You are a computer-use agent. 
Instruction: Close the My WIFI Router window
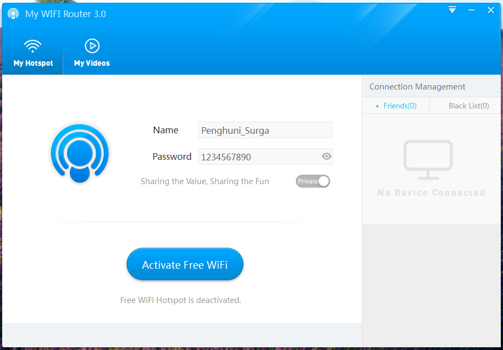pos(491,11)
